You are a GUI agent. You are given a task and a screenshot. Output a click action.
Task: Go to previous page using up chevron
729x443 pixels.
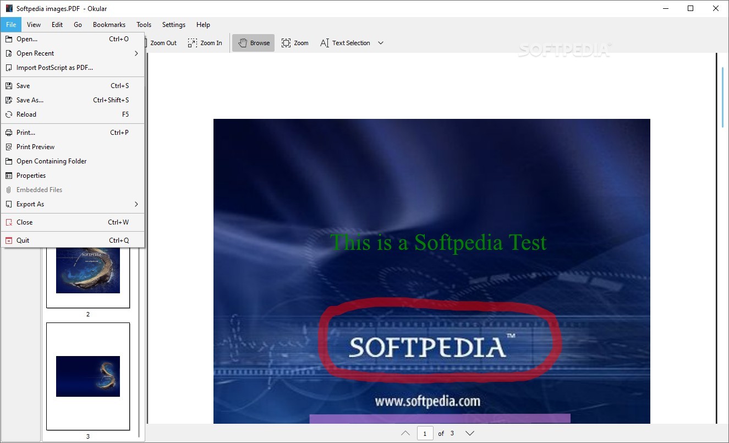click(x=405, y=434)
